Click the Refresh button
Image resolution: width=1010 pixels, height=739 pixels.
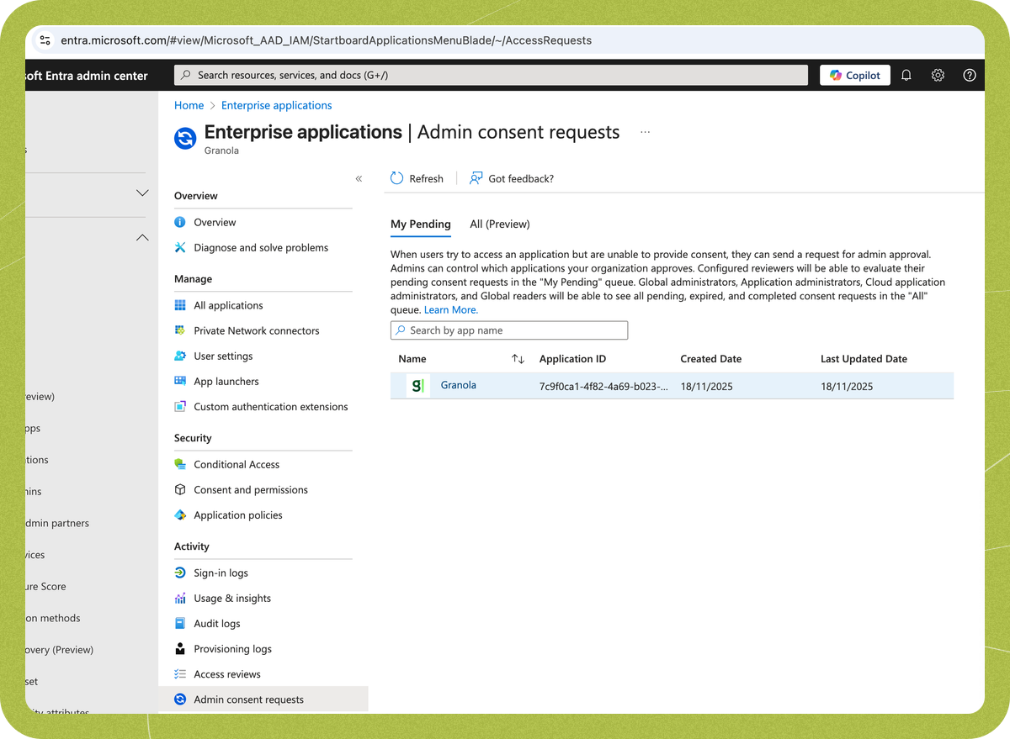tap(417, 178)
